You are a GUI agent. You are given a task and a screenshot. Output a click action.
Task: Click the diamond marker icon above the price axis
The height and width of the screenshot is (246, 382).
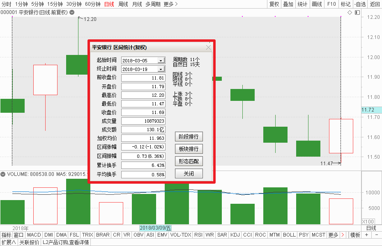tap(350, 13)
